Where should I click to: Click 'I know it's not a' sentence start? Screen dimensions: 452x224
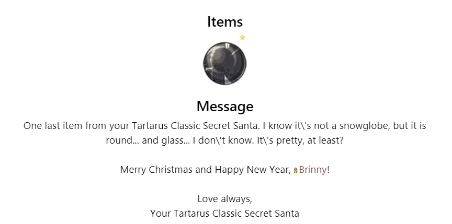(300, 126)
